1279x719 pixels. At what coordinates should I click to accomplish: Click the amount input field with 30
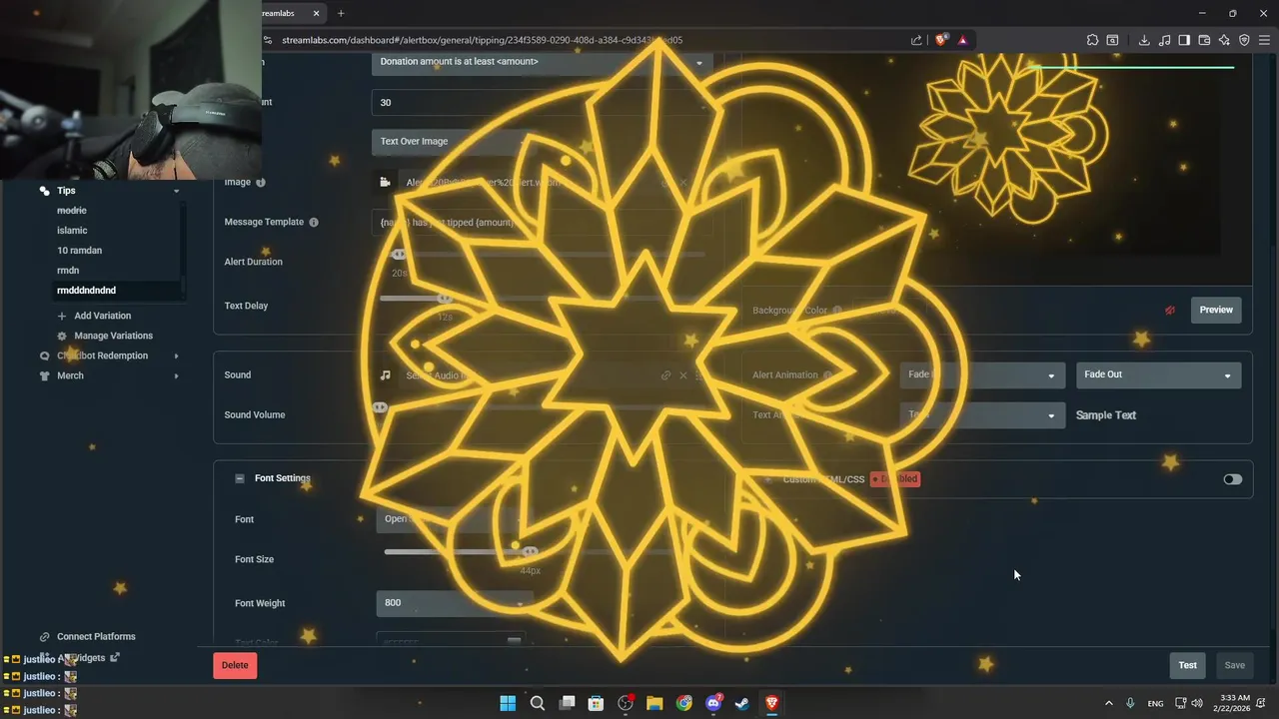pos(542,102)
